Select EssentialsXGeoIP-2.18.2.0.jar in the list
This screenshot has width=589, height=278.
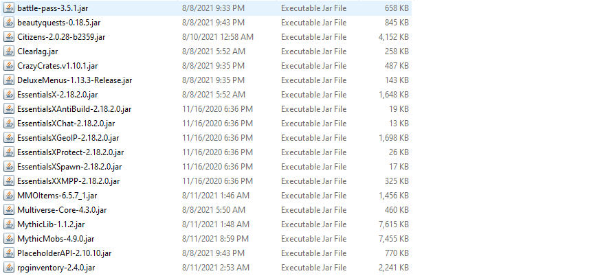68,138
